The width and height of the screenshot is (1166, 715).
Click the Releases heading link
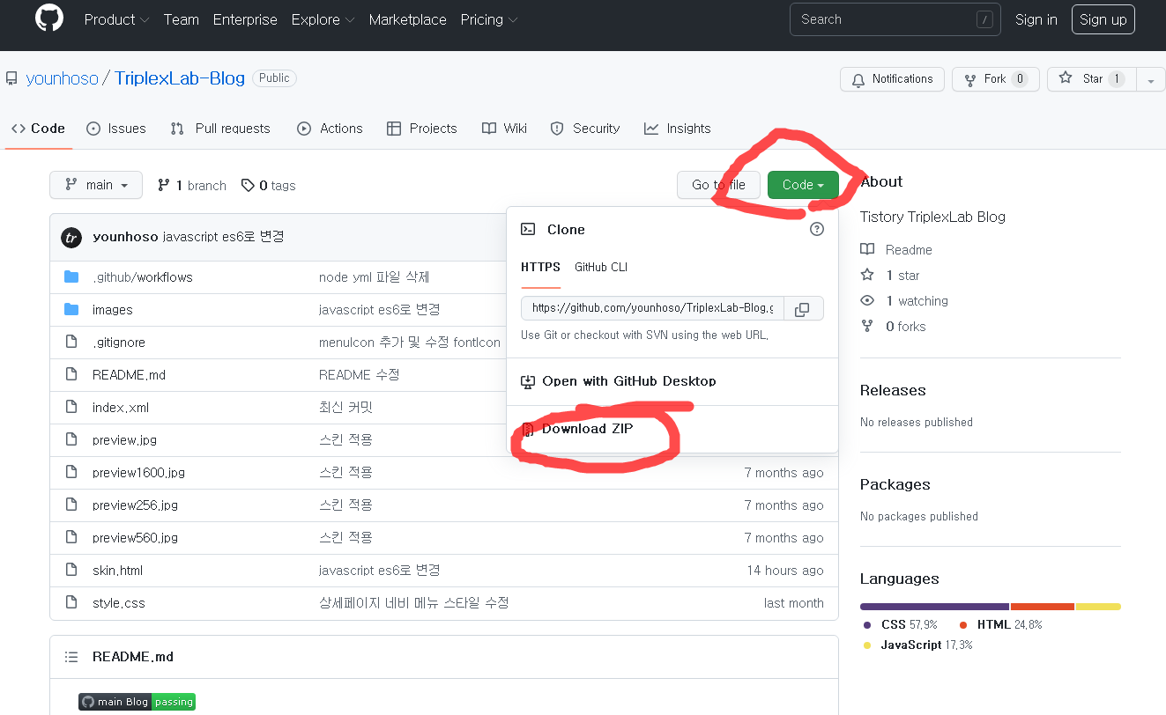point(893,391)
